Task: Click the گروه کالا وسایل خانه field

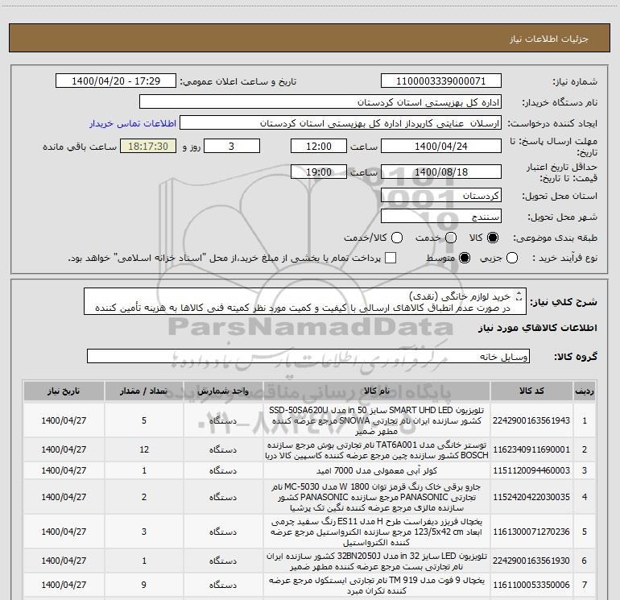Action: (308, 356)
